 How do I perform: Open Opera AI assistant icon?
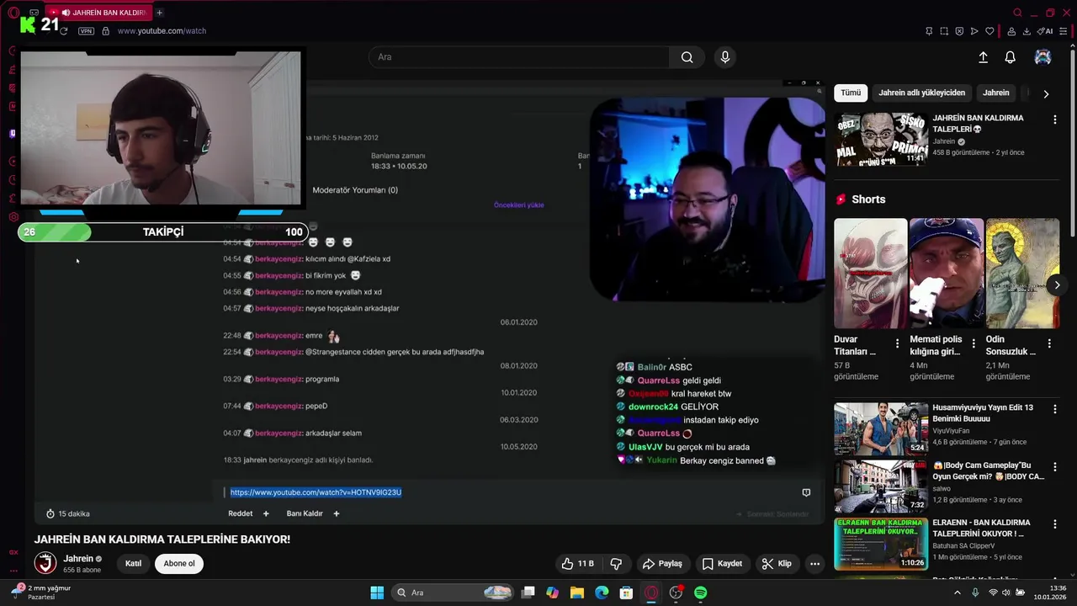click(1043, 31)
